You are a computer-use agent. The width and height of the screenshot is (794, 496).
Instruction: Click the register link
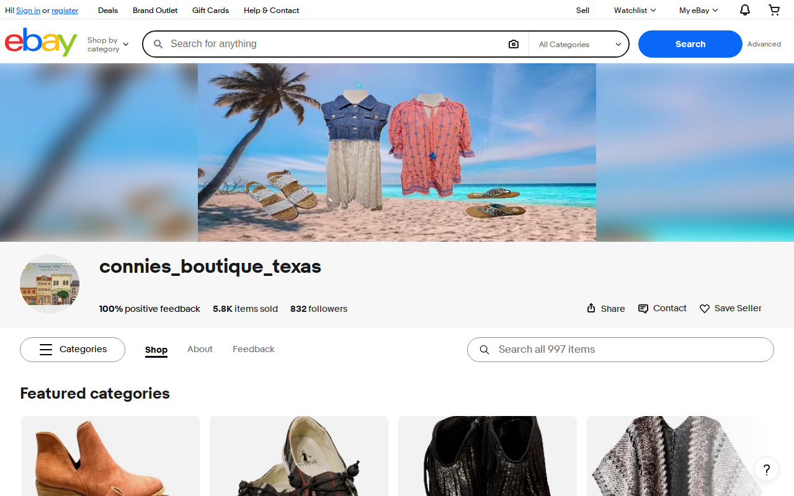click(x=65, y=11)
